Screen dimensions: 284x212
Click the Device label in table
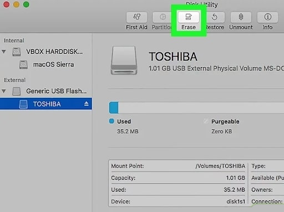120,201
